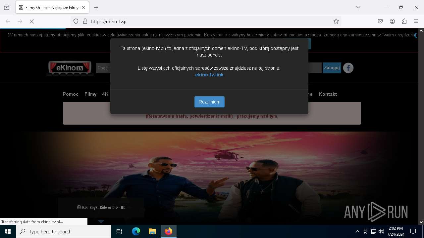Click the Windows taskbar search box
Screen dimensions: 424x238
click(64, 231)
